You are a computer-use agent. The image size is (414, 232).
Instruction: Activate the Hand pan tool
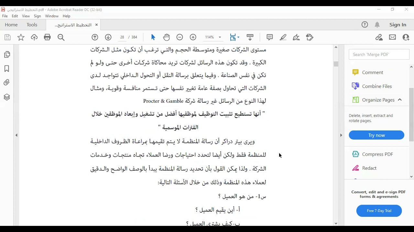coord(167,37)
